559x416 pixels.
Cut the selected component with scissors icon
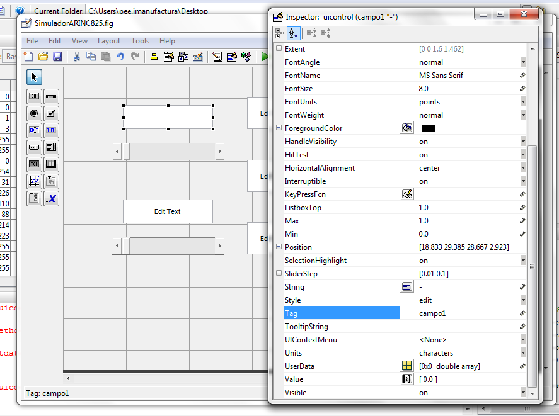click(76, 57)
